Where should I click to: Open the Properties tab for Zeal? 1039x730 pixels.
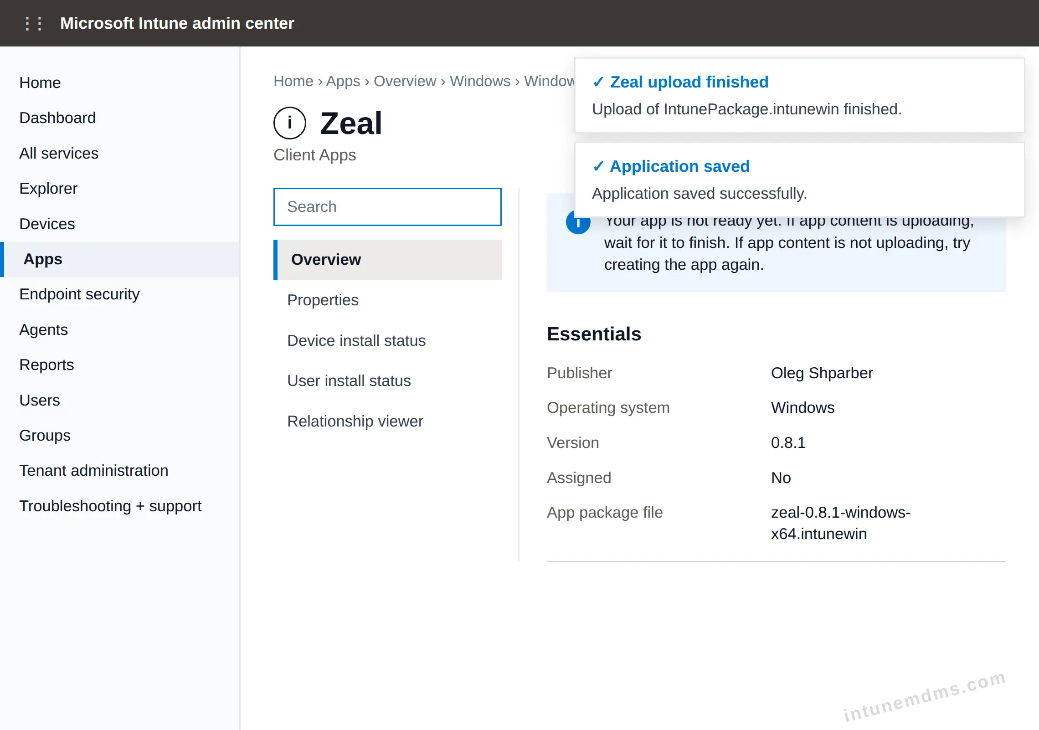click(x=387, y=300)
